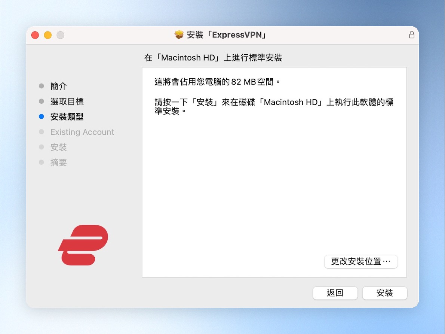
Task: Click the 安裝 install button
Action: [x=384, y=293]
